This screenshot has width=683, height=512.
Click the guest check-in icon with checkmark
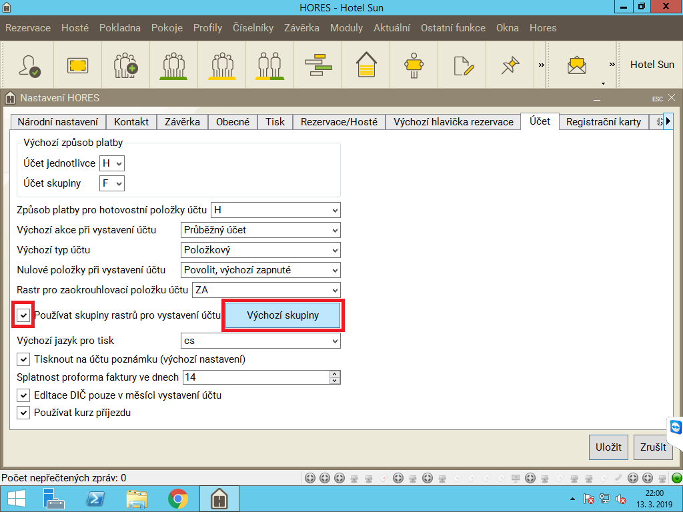pyautogui.click(x=29, y=65)
